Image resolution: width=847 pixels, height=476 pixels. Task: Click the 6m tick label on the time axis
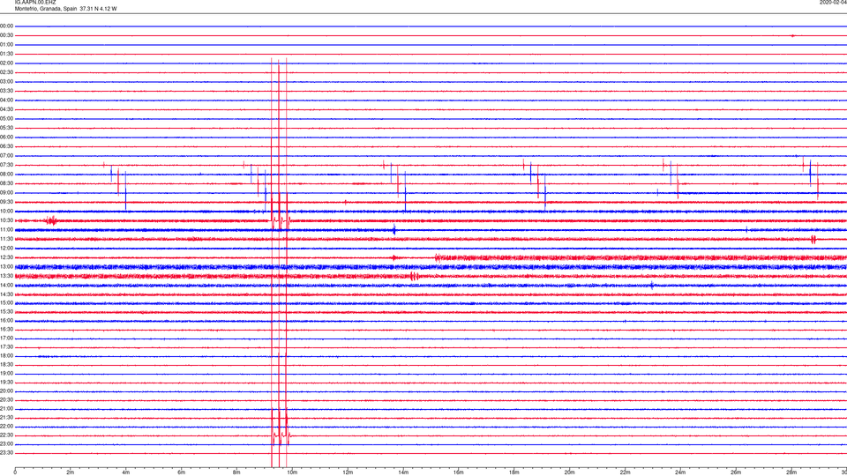tap(181, 472)
